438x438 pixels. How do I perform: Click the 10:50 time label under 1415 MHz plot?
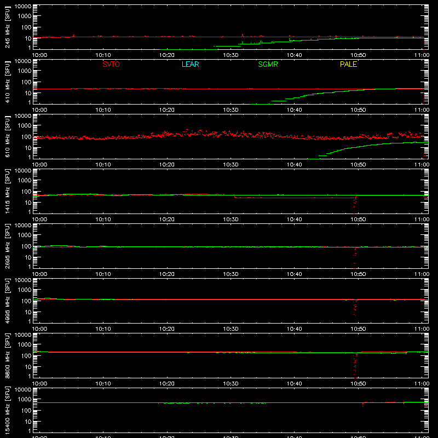(358, 220)
